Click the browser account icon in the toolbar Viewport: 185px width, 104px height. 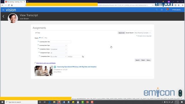179,5
